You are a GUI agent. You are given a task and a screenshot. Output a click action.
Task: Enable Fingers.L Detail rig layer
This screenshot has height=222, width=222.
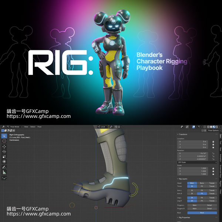coord(209,205)
